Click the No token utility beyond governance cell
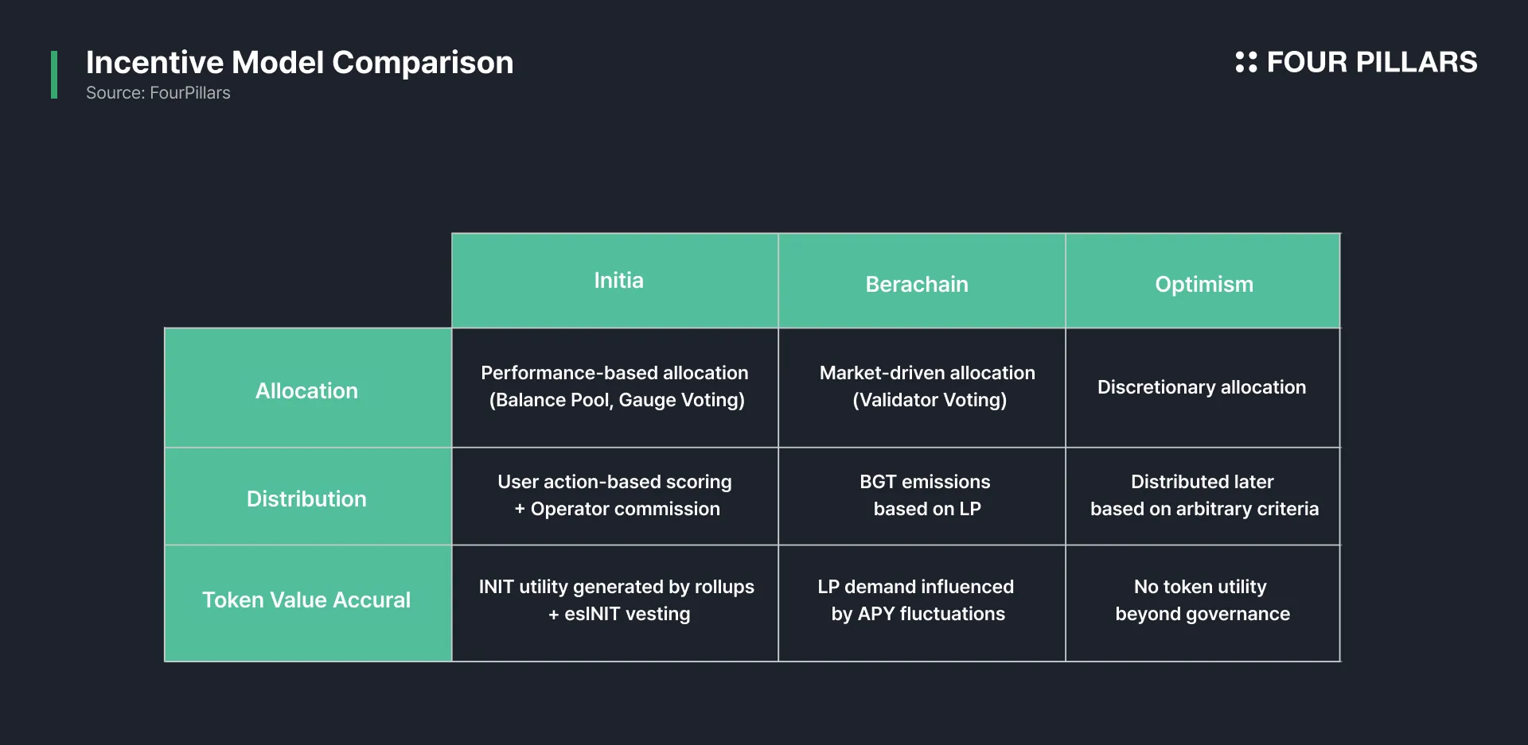 point(1202,600)
